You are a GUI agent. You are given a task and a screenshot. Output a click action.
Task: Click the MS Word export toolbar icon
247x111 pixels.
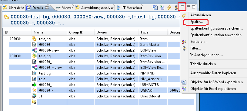pos(155,8)
